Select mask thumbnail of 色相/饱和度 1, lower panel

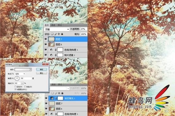tap(60, 114)
